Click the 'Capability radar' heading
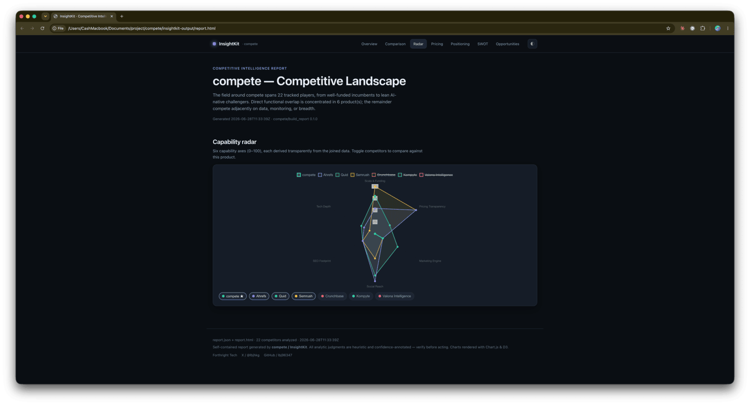The image size is (750, 405). click(x=234, y=142)
